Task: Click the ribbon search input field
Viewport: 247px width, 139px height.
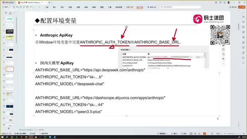Action: (181, 7)
